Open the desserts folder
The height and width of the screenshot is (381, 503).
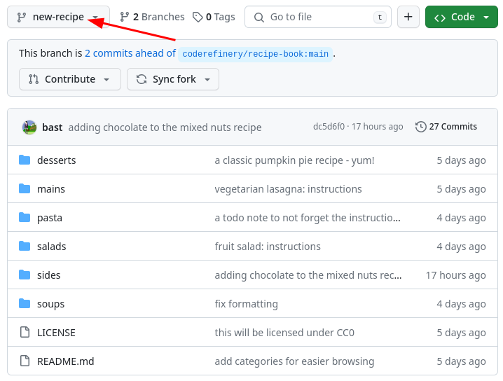57,160
